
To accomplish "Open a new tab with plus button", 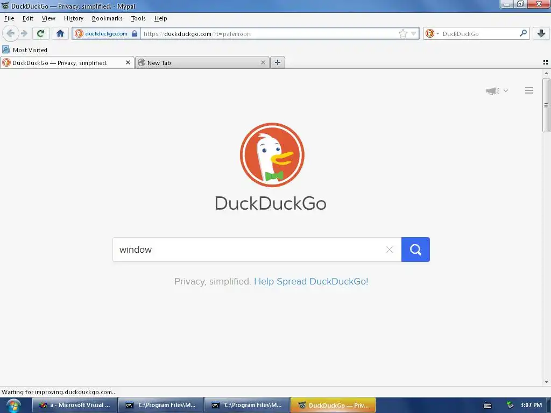I will point(278,62).
